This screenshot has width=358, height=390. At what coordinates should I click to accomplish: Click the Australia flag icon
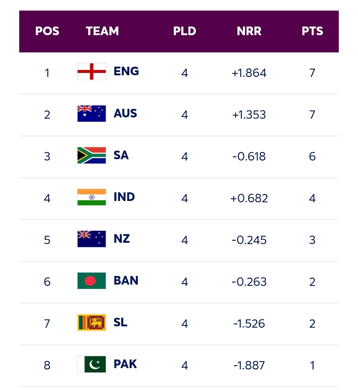click(91, 114)
